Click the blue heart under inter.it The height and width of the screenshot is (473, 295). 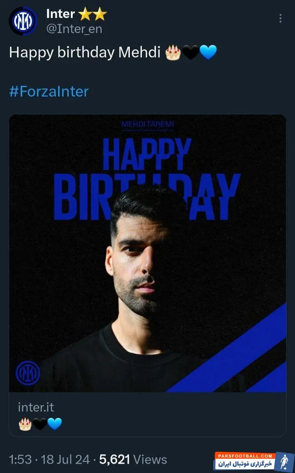pos(55,424)
